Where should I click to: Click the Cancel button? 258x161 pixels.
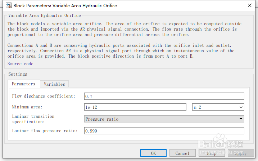182,153
